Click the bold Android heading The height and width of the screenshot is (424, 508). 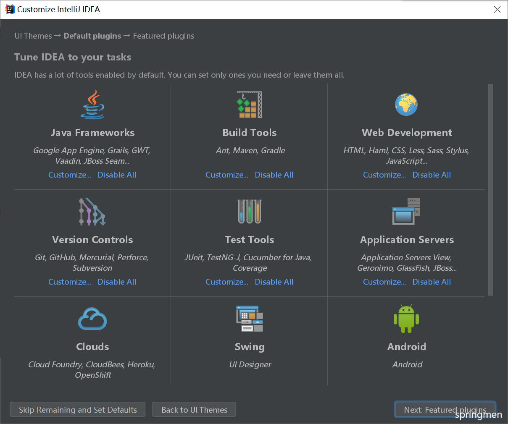point(407,347)
